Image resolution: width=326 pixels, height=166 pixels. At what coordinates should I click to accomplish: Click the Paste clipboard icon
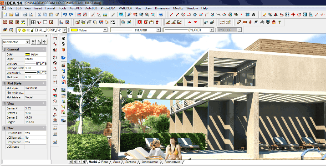coord(51,15)
